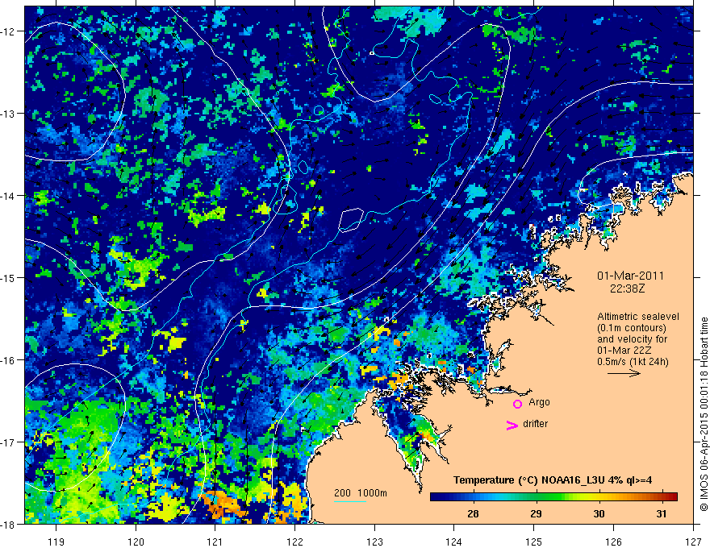This screenshot has width=710, height=548.
Task: Click the 123 longitude axis label
Action: [374, 542]
